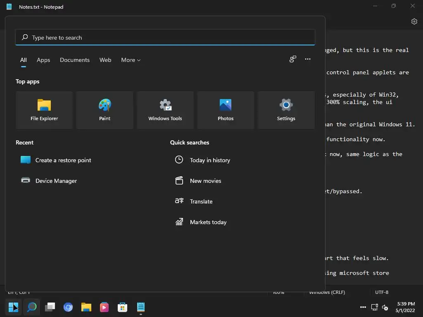Image resolution: width=423 pixels, height=317 pixels.
Task: Click the search magnifier icon in search box
Action: coord(25,37)
